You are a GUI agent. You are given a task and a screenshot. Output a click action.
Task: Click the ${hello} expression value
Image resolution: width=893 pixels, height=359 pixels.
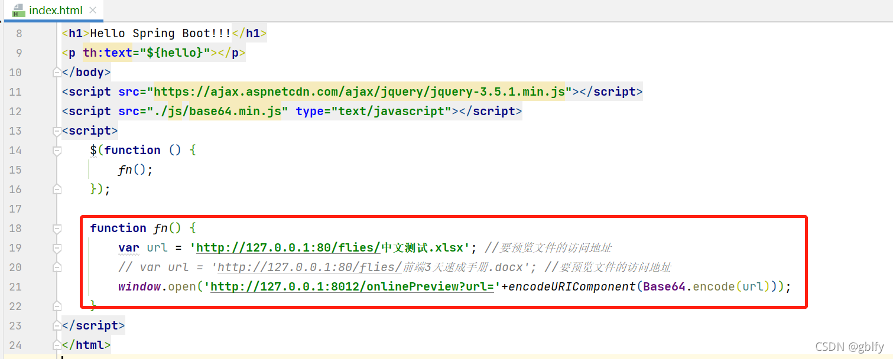pos(174,53)
